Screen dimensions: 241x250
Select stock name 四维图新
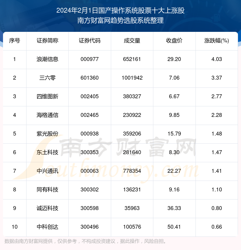(x=48, y=96)
